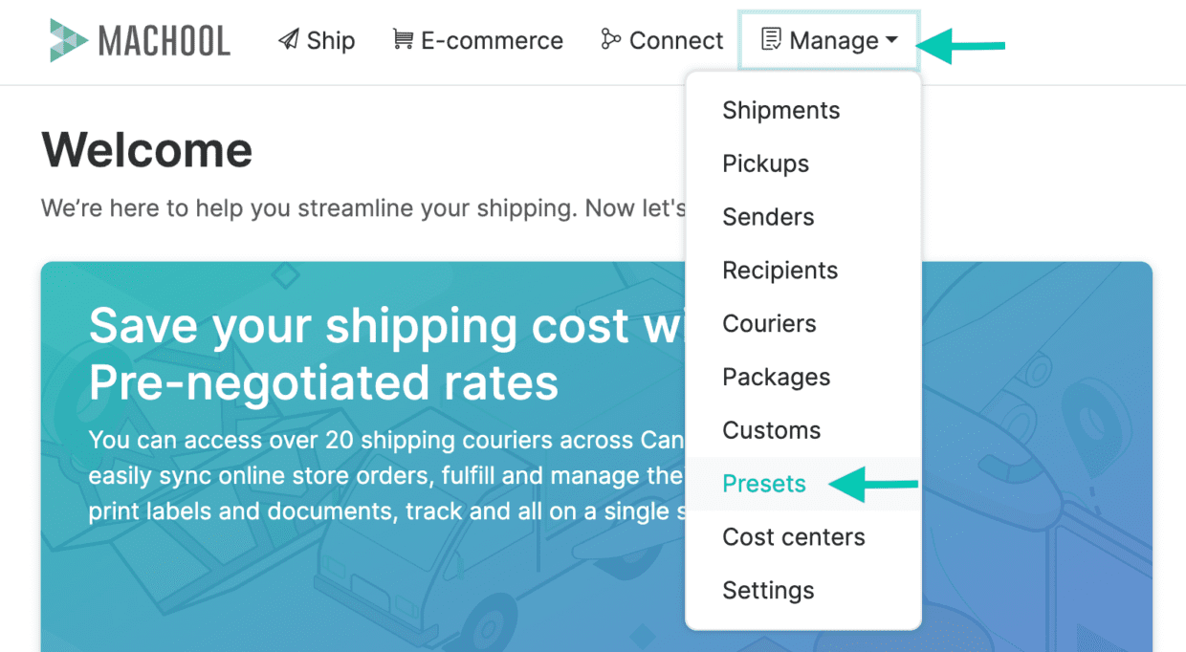Open Settings from the Manage menu
The width and height of the screenshot is (1186, 652).
tap(768, 591)
